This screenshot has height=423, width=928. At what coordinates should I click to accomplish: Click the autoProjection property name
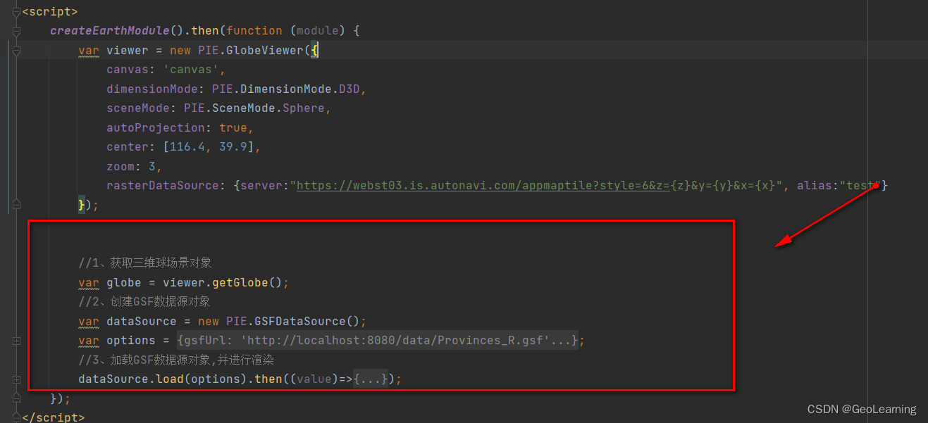pos(156,128)
